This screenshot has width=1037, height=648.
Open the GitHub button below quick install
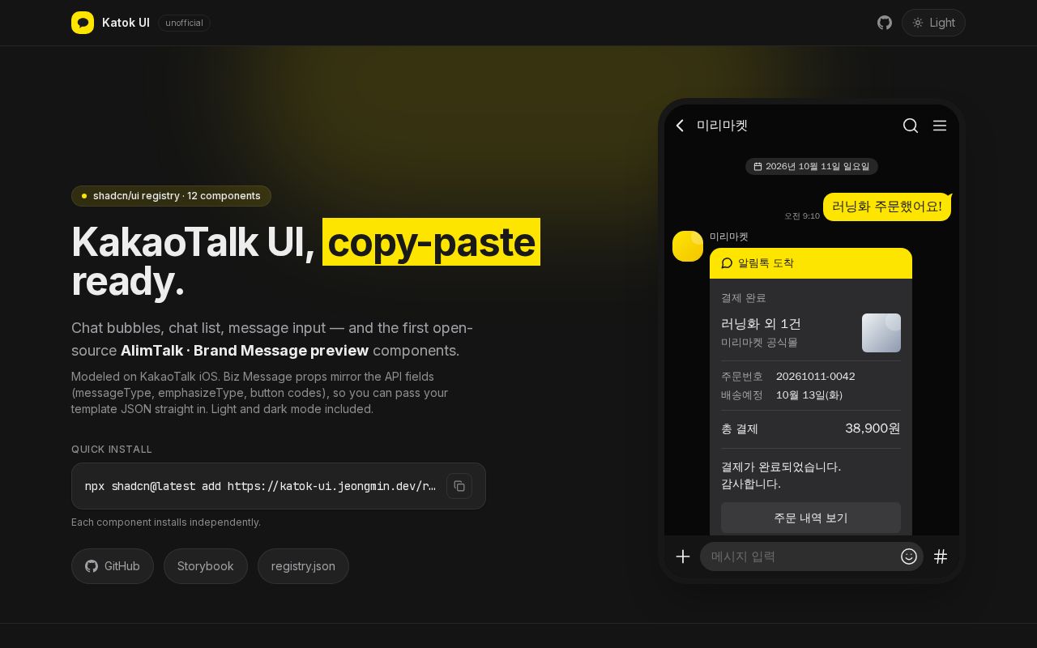pos(113,566)
